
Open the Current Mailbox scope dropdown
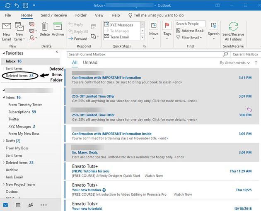245,54
